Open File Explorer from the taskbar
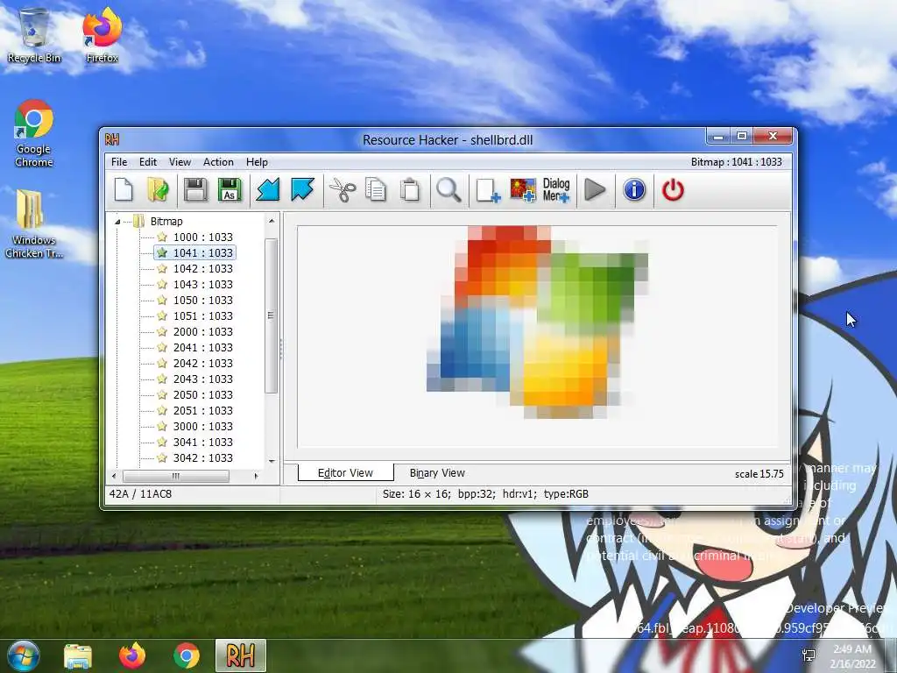897x673 pixels. click(78, 655)
